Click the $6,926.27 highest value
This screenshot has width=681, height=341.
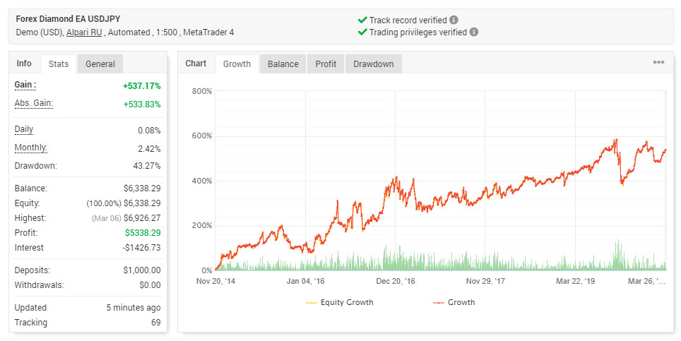click(x=142, y=217)
